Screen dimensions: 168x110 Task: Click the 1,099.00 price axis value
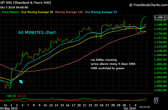[160, 55]
